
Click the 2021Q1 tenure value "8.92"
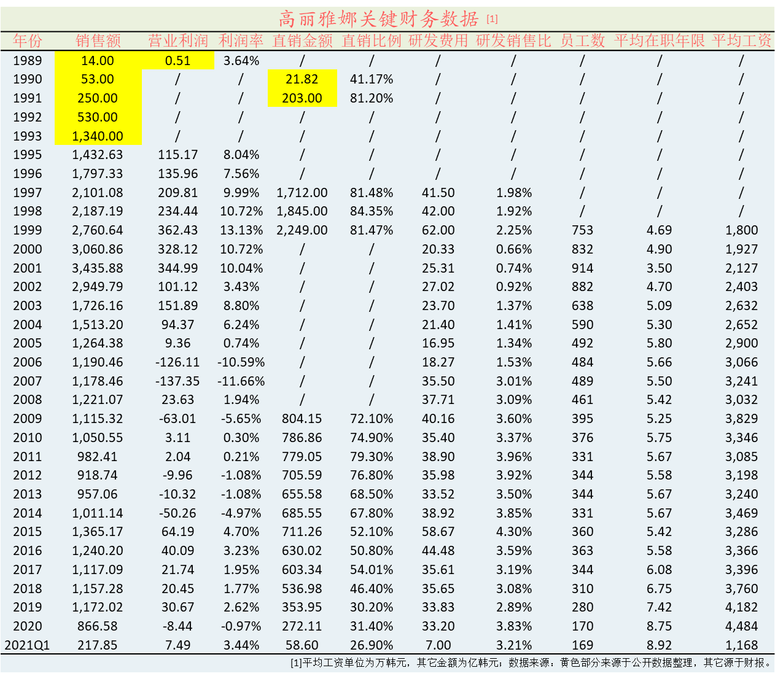point(660,645)
